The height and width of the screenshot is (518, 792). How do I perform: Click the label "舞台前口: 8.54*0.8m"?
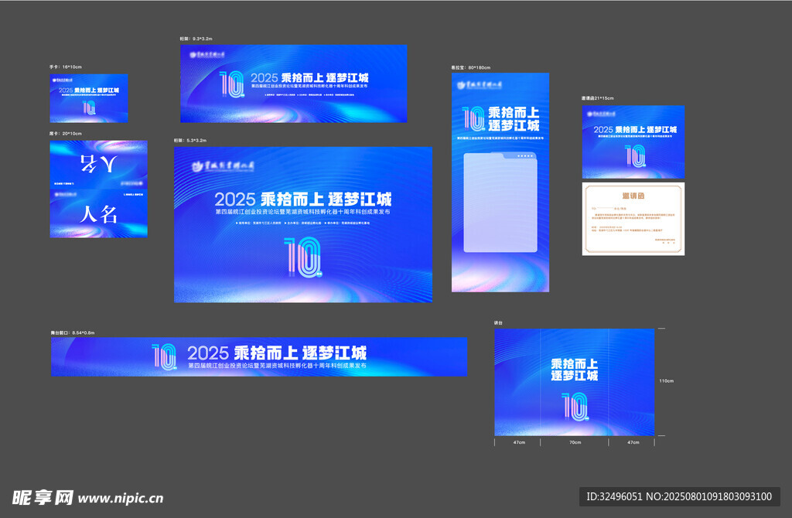point(73,332)
